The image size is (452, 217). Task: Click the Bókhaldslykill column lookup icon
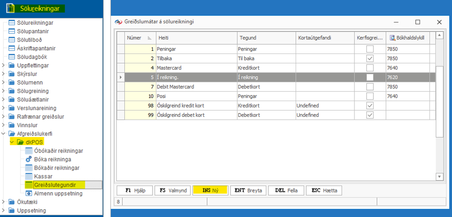click(391, 38)
